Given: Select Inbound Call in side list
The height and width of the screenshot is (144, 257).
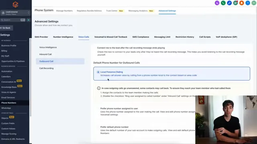Looking at the screenshot, I should (x=60, y=54).
